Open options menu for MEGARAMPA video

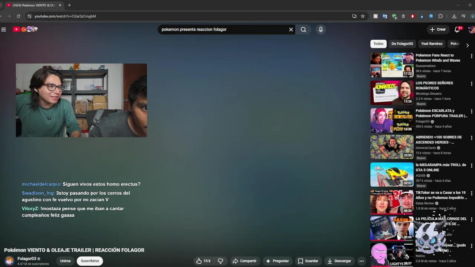coord(472,165)
